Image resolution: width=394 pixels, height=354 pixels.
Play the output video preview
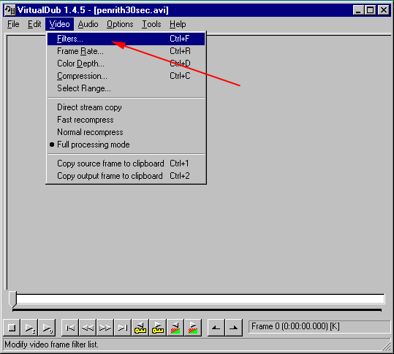47,328
